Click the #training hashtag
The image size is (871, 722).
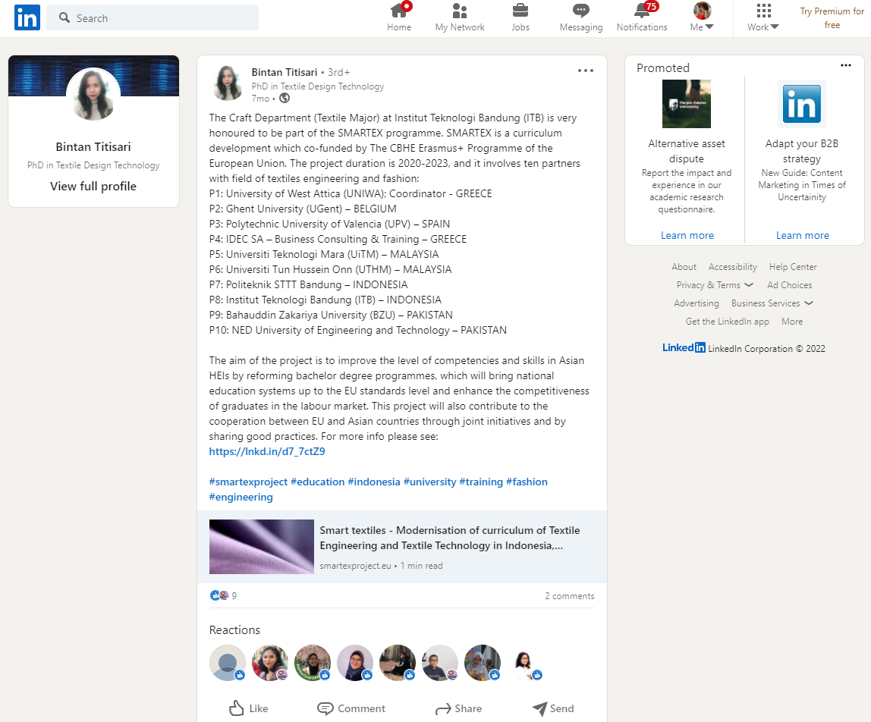pyautogui.click(x=481, y=482)
